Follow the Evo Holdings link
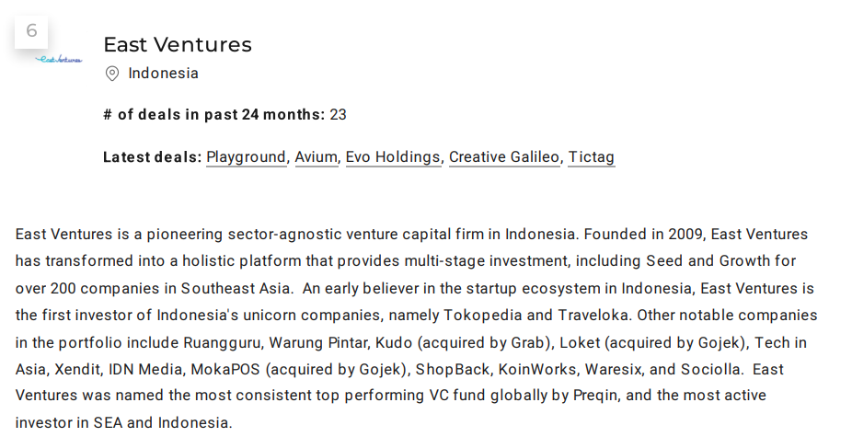852x437 pixels. pos(393,157)
